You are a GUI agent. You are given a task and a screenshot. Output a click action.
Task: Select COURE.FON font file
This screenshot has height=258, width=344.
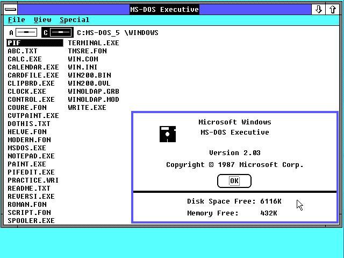pyautogui.click(x=27, y=108)
